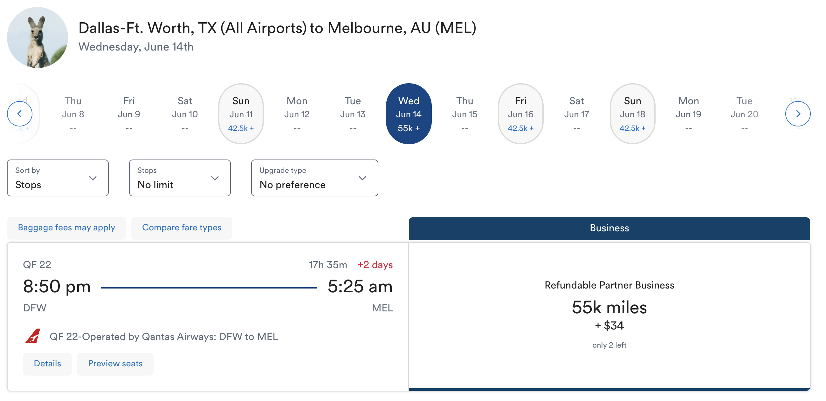This screenshot has width=826, height=401.
Task: Click the kangaroo destination photo
Action: click(38, 37)
